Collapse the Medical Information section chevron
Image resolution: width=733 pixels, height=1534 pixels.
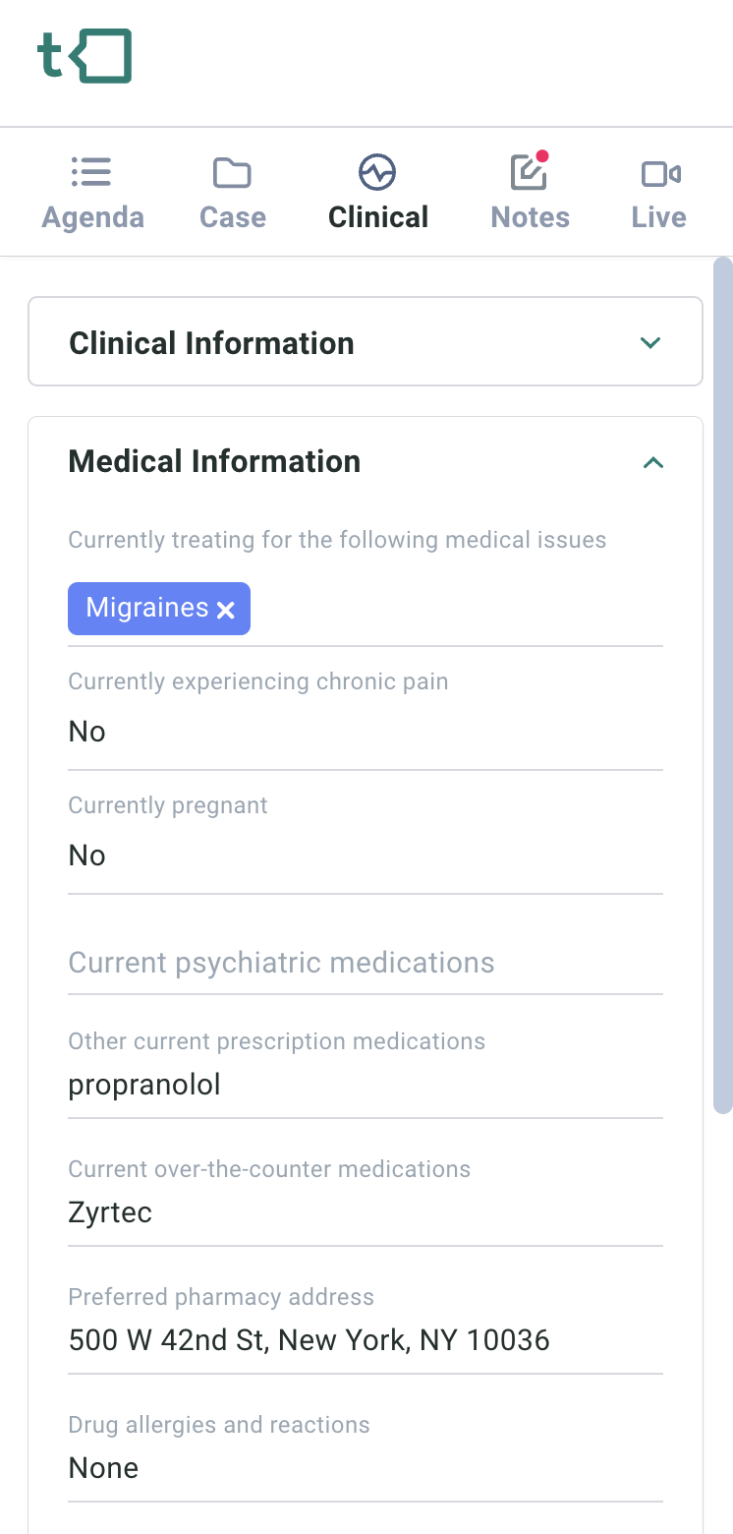click(653, 462)
